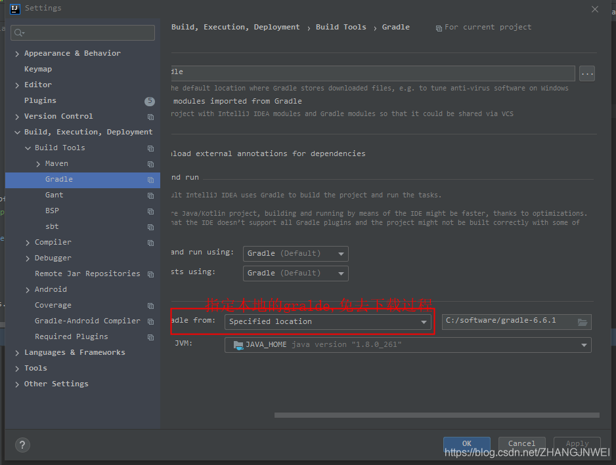
Task: Click the search magnifier icon in Settings
Action: pos(19,33)
